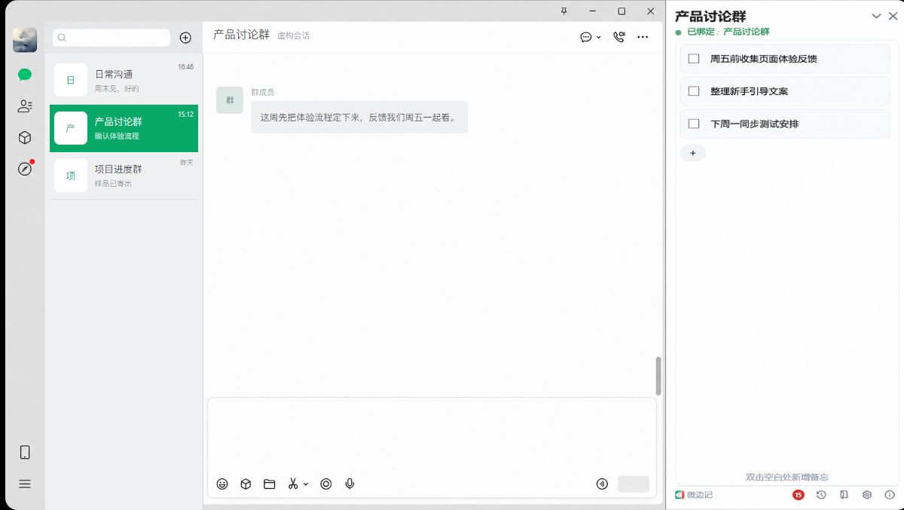Close the 产品讨论群 notes panel
This screenshot has height=510, width=904.
coord(893,16)
